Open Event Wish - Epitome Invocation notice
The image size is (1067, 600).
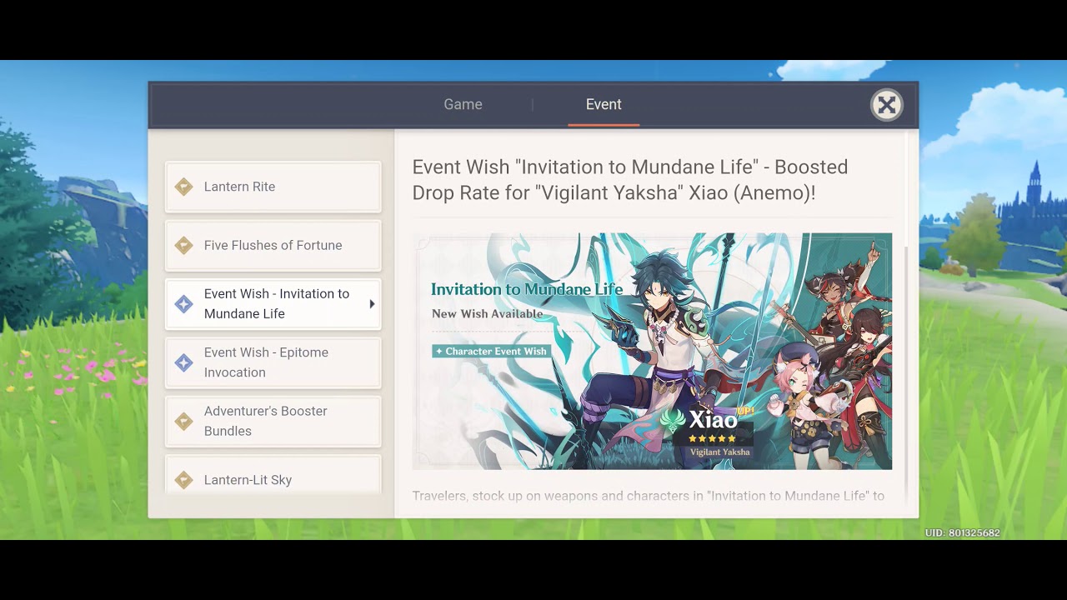(273, 362)
